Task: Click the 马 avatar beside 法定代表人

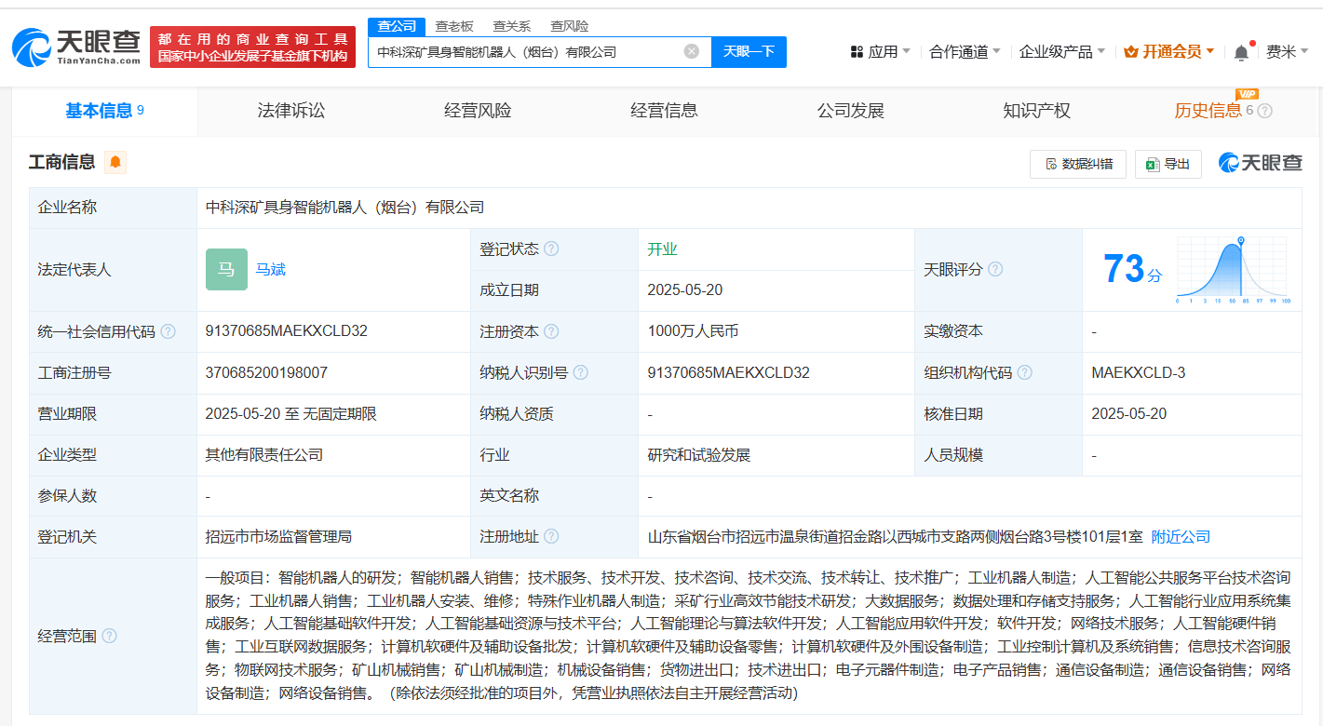Action: 226,269
